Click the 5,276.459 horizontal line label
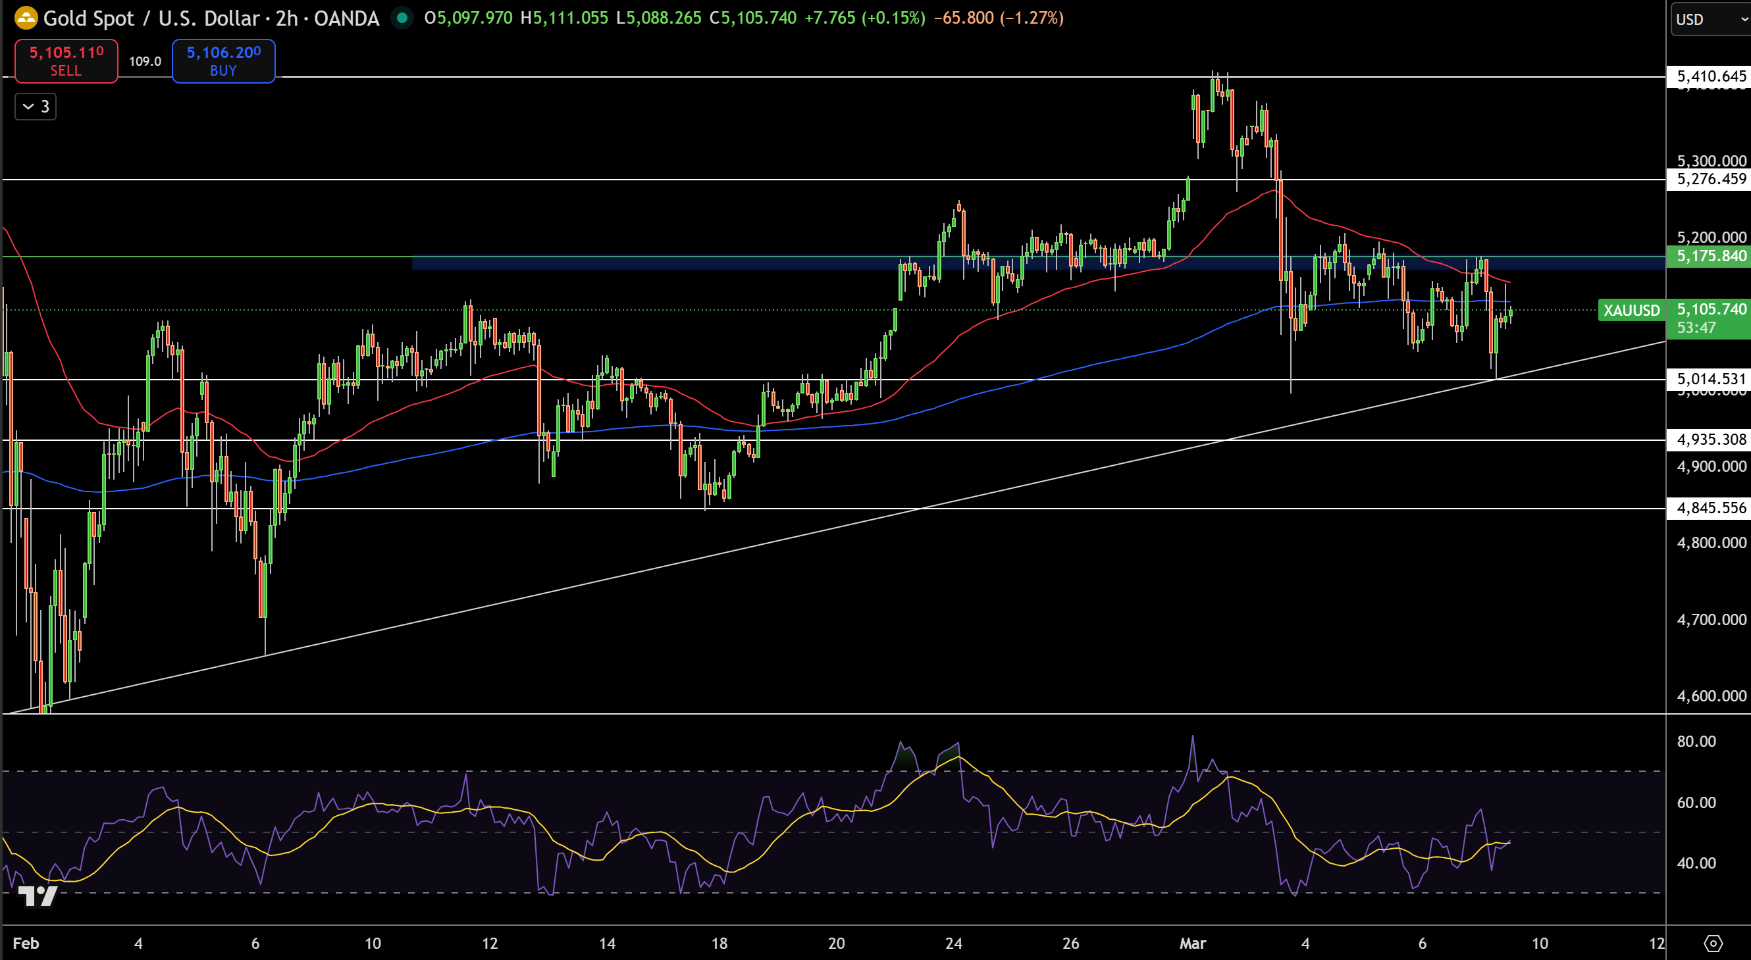 [x=1710, y=180]
